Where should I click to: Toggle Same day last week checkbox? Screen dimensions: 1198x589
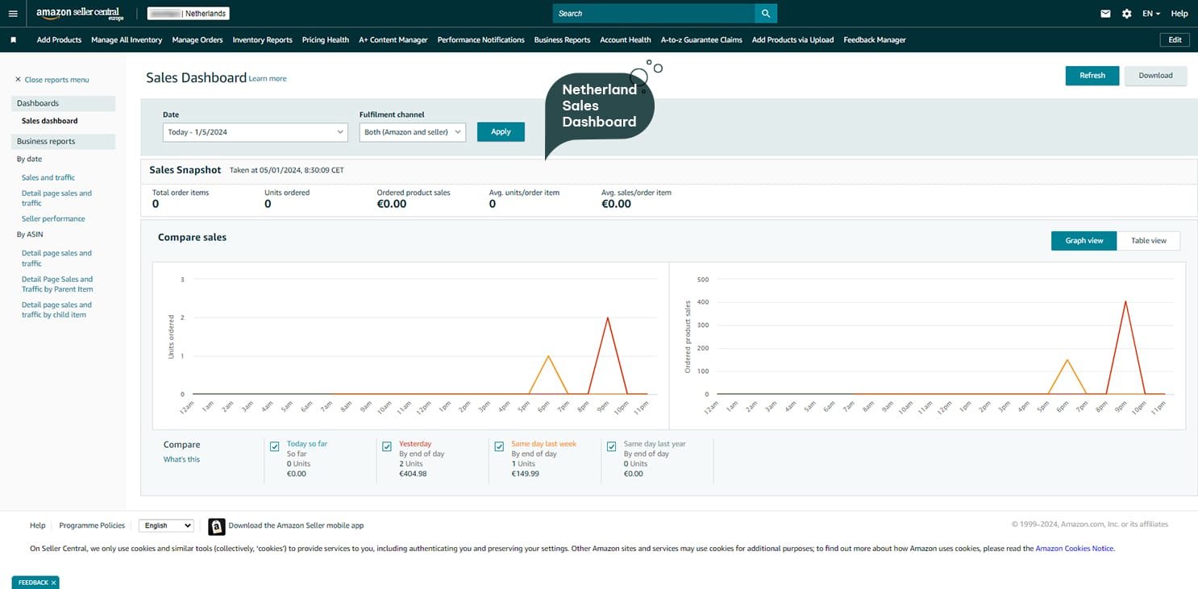[499, 446]
